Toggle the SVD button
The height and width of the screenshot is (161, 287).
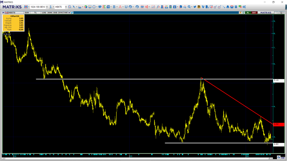click(55, 13)
